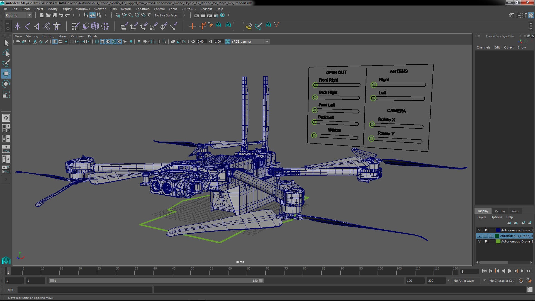Viewport: 535px width, 301px height.
Task: Open viewport Shading menu
Action: [x=32, y=36]
